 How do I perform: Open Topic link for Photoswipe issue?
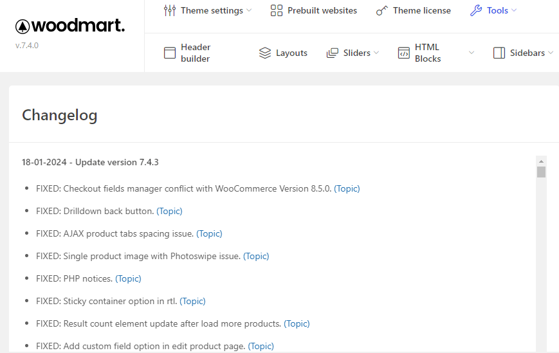(256, 256)
